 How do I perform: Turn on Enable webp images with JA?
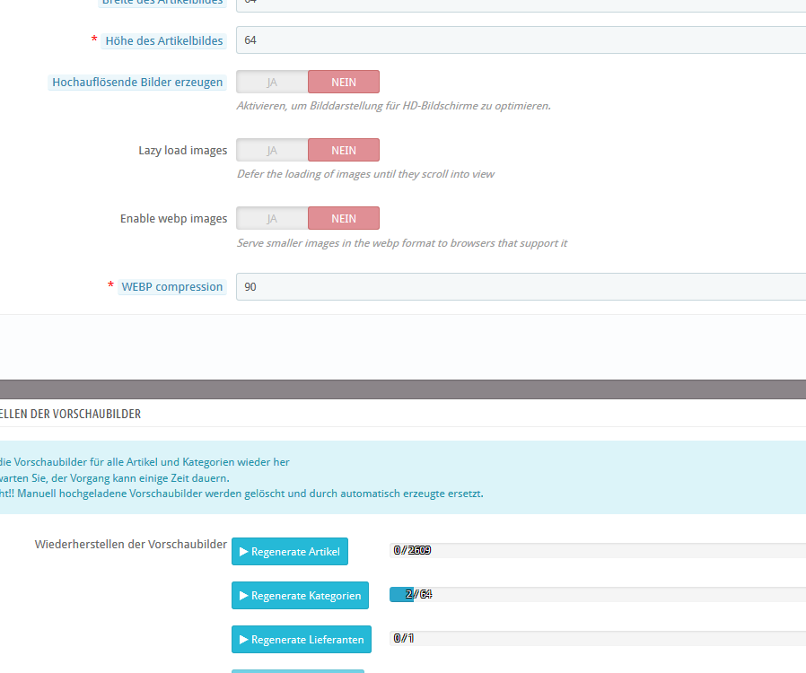pyautogui.click(x=272, y=219)
